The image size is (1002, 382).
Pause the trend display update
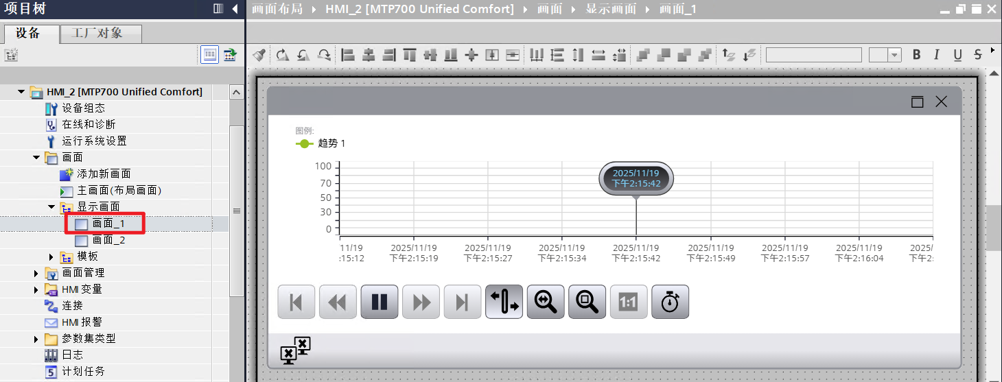pos(379,302)
